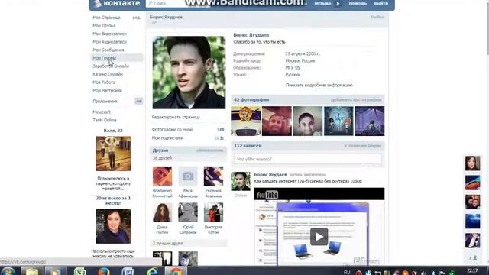Click Редактировать страницу link
This screenshot has height=275, width=489.
(x=176, y=117)
